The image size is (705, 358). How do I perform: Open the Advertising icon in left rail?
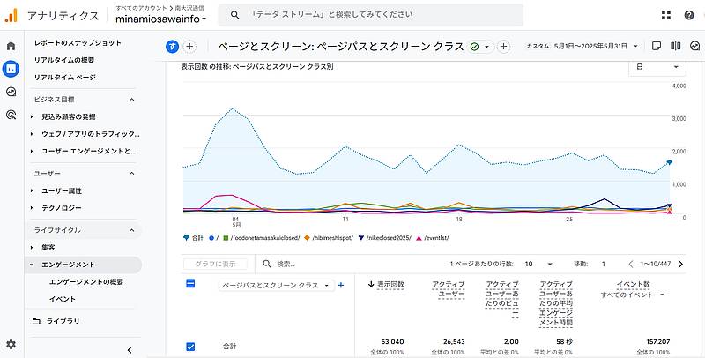[x=11, y=114]
